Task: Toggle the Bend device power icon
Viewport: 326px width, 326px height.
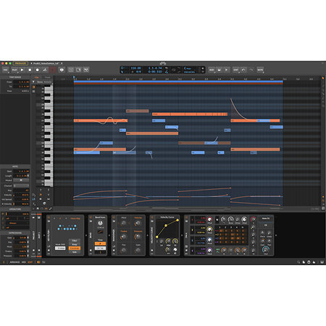Action: (91, 217)
